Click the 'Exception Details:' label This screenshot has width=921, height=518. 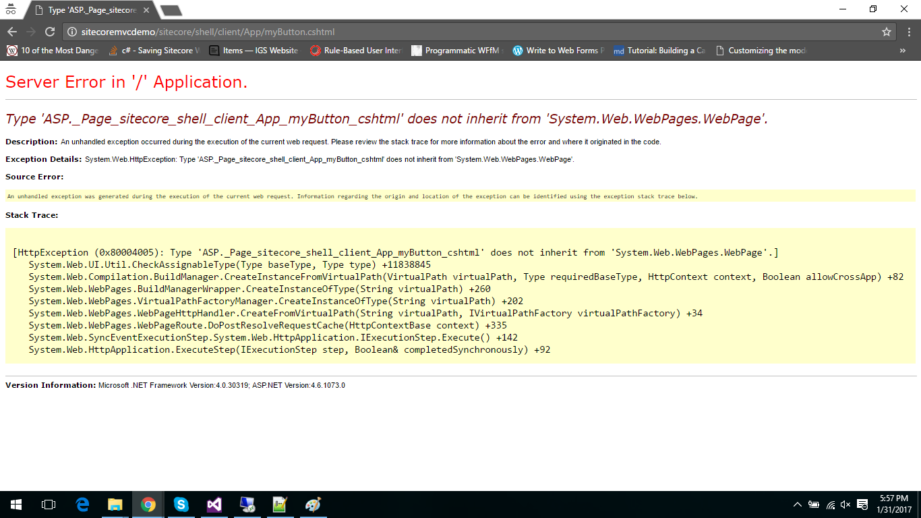tap(44, 159)
